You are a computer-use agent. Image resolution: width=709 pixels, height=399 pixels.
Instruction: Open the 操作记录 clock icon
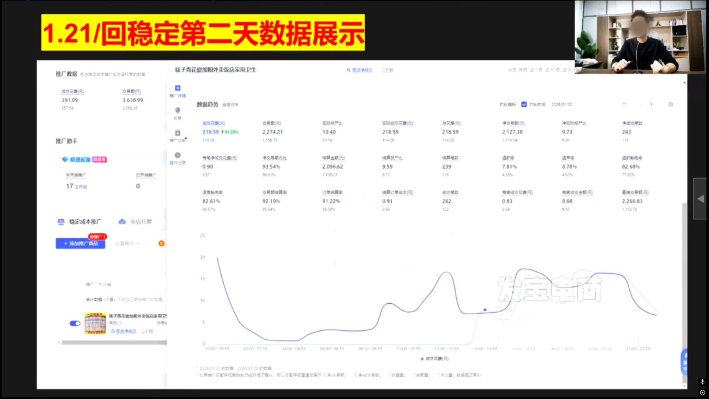click(178, 156)
